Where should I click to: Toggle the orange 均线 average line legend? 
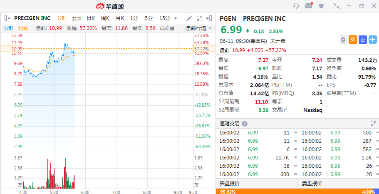[23, 28]
